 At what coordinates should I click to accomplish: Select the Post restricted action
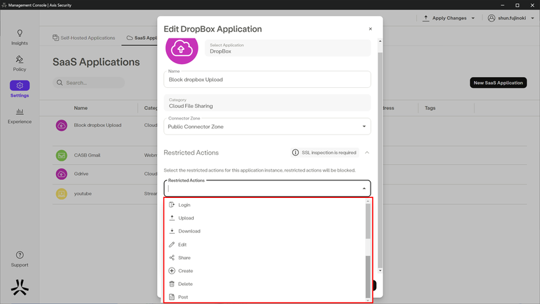pos(264,297)
